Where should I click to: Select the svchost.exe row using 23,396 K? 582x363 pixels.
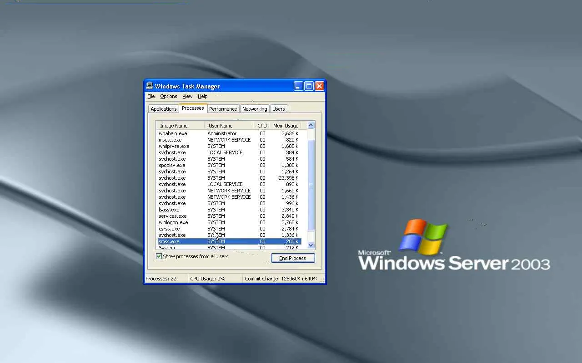[229, 178]
